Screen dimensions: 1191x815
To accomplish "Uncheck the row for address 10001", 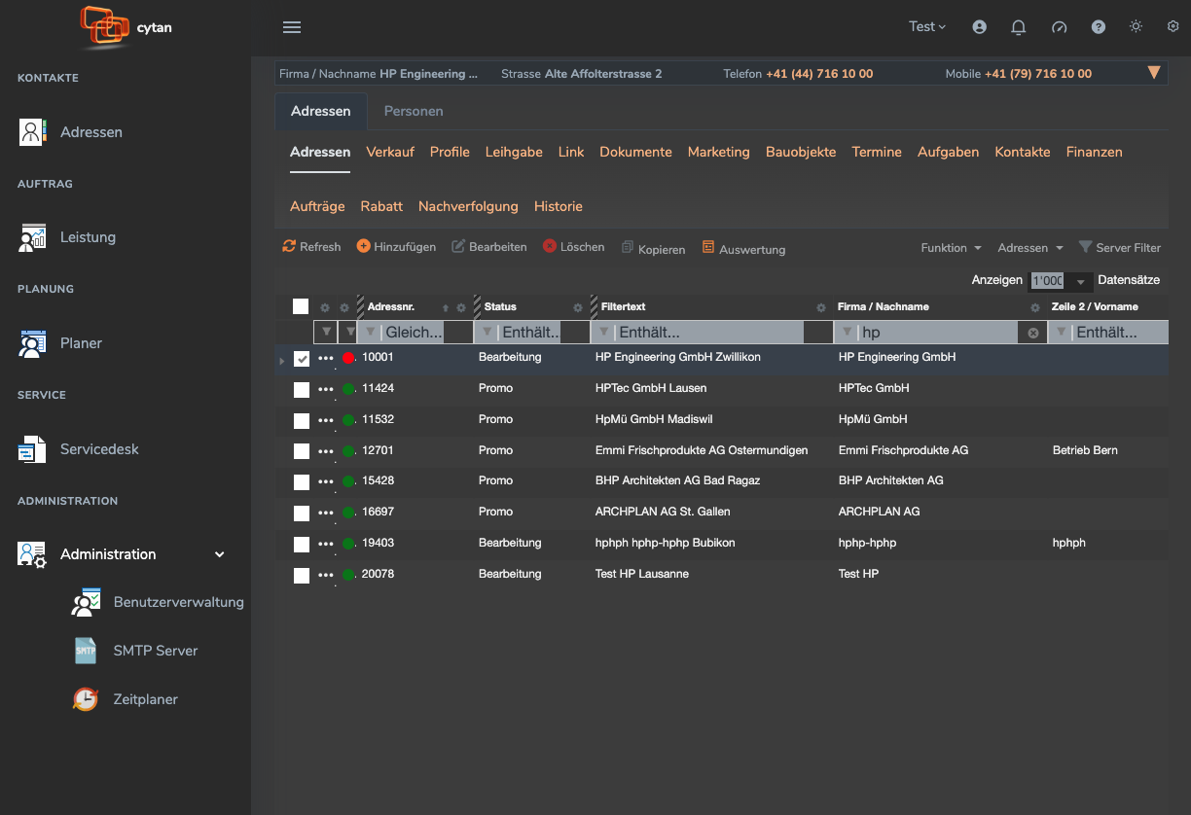I will pos(302,359).
